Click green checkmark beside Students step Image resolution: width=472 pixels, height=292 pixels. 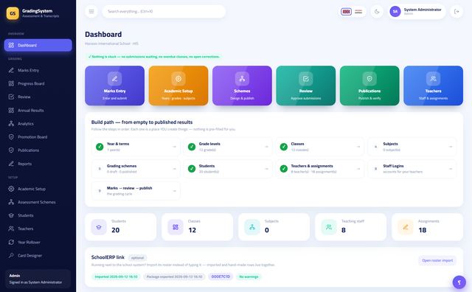(x=192, y=169)
